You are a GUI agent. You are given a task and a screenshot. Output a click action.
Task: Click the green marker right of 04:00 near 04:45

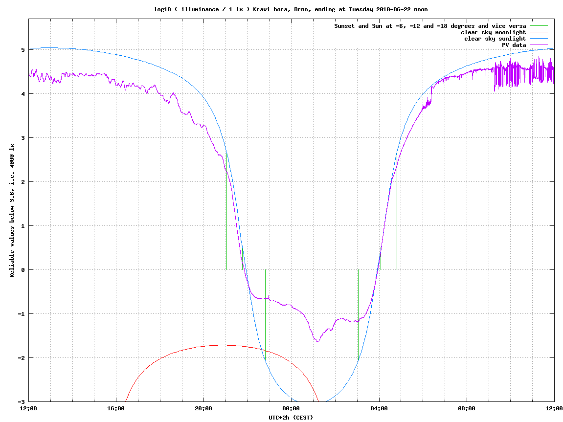(x=397, y=212)
